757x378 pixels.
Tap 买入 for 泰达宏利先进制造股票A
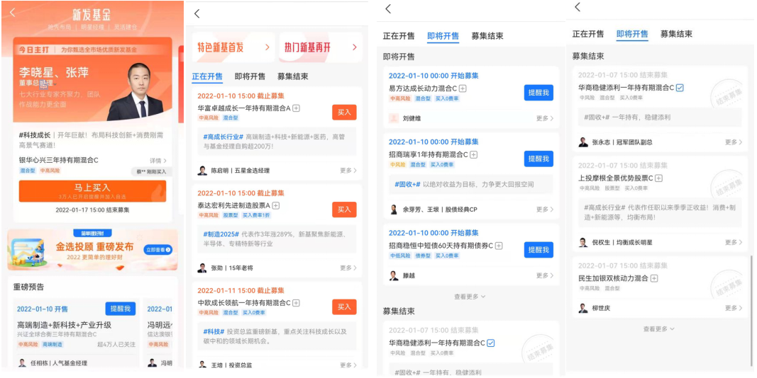pos(344,210)
